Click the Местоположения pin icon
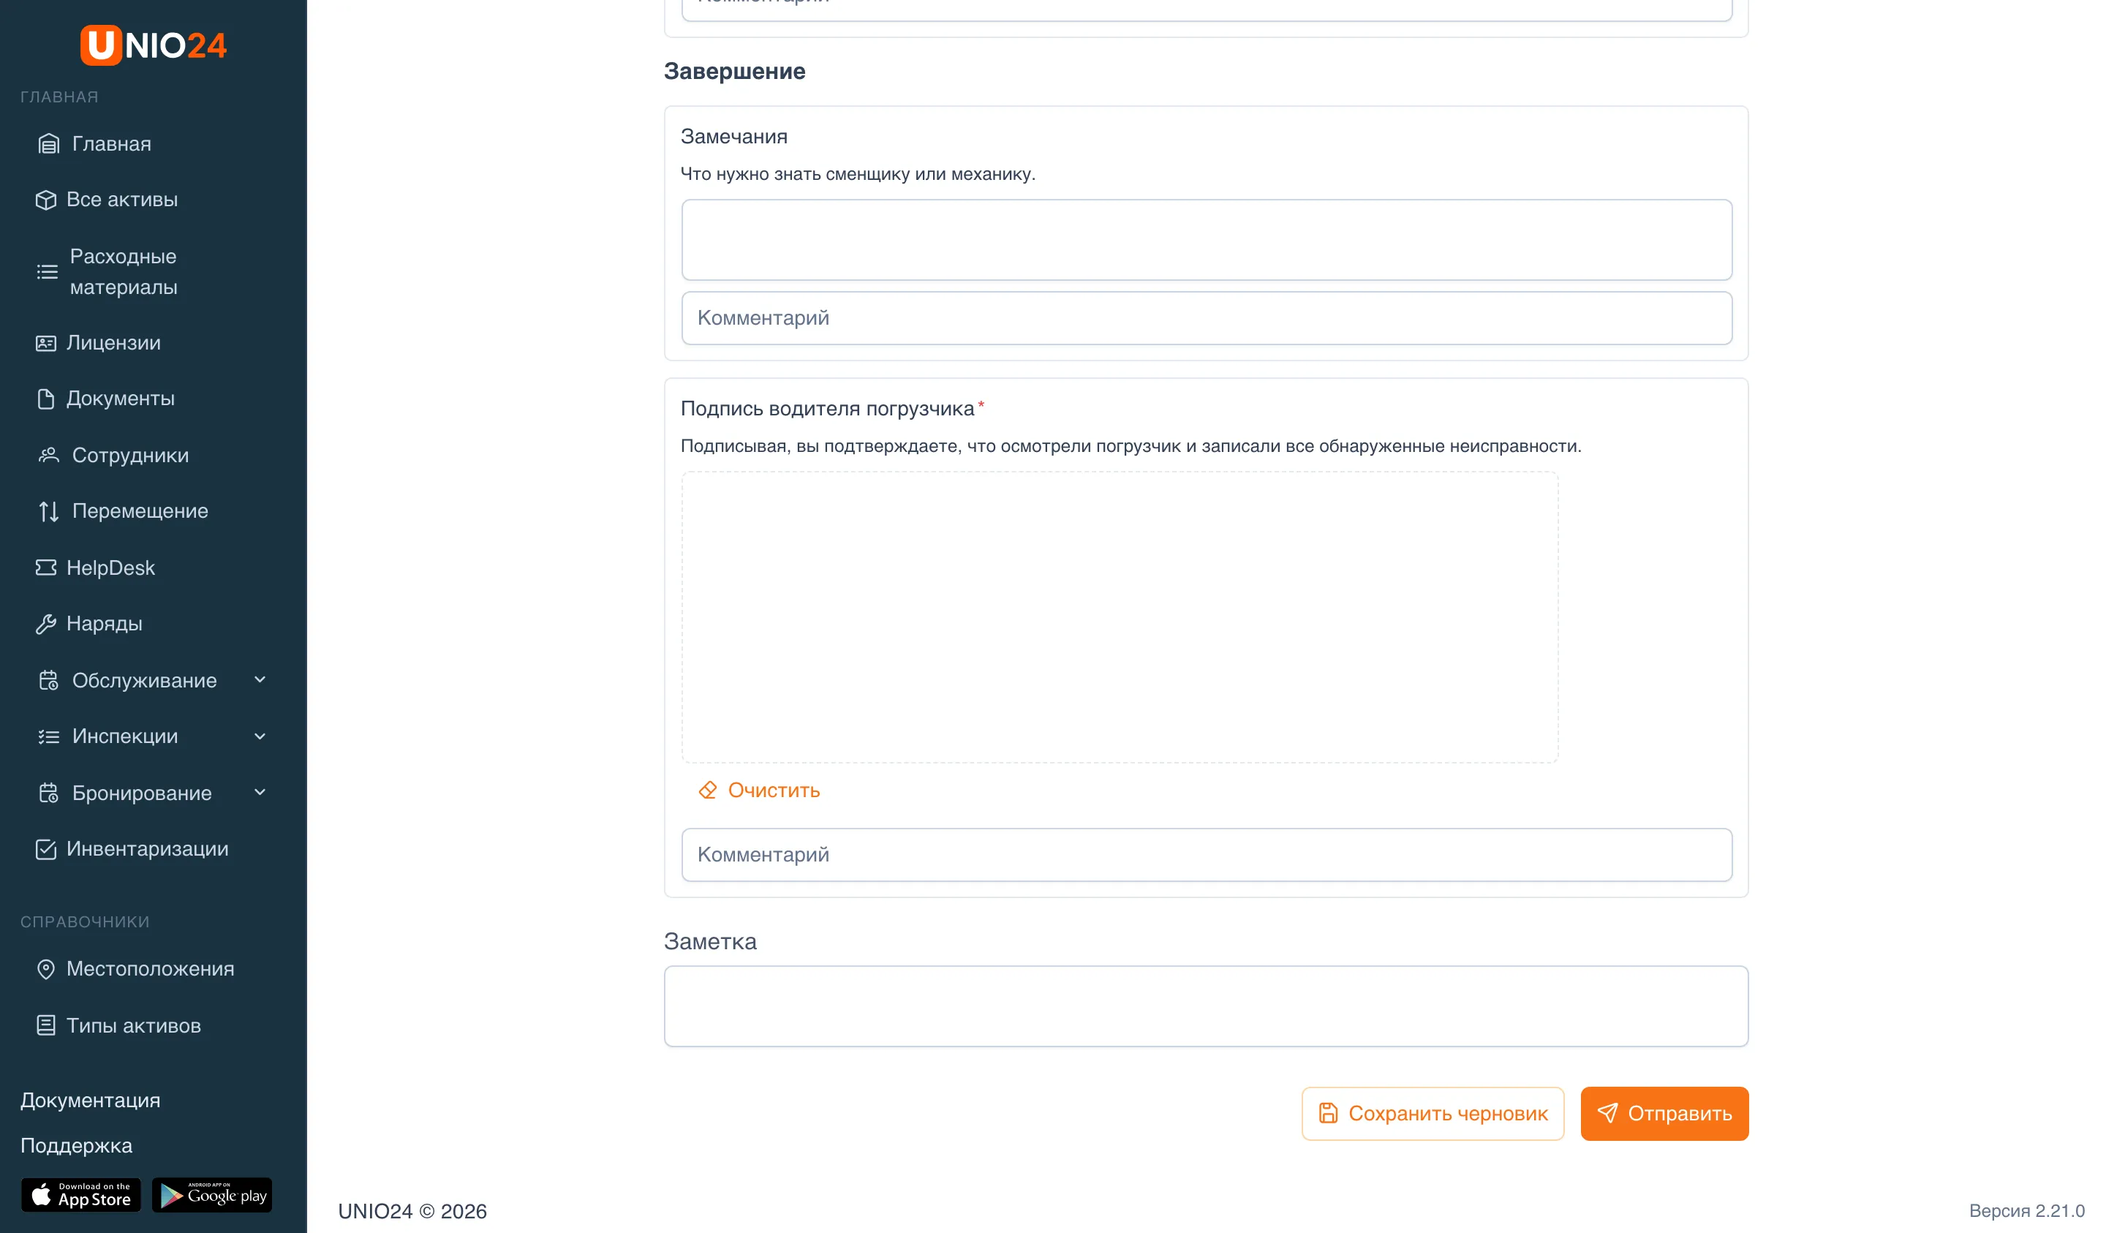The width and height of the screenshot is (2106, 1233). tap(46, 969)
